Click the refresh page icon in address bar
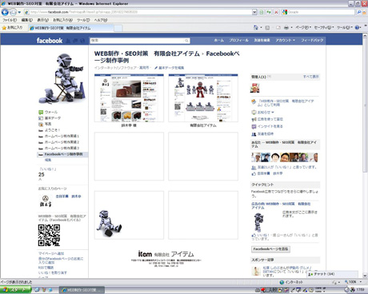The width and height of the screenshot is (368, 294). 269,12
